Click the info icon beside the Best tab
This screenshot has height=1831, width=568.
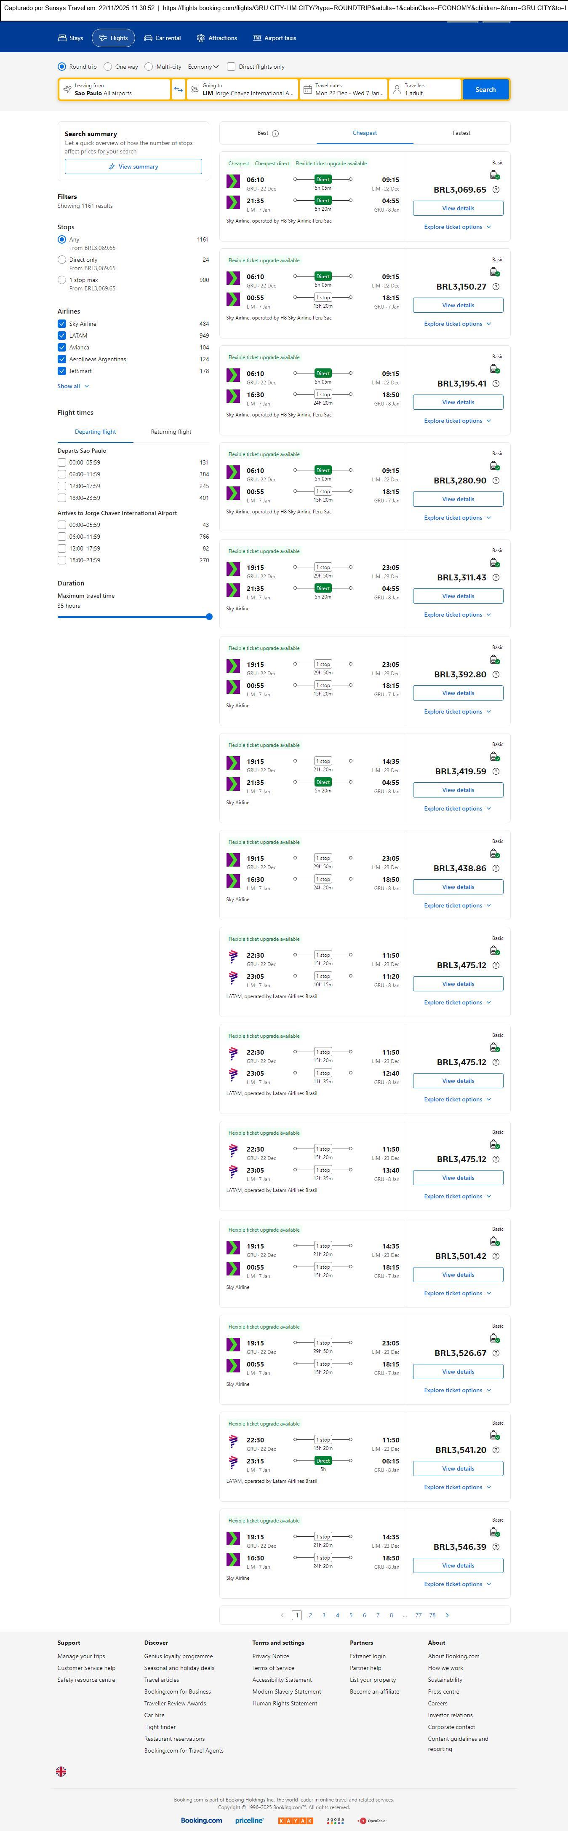coord(275,134)
